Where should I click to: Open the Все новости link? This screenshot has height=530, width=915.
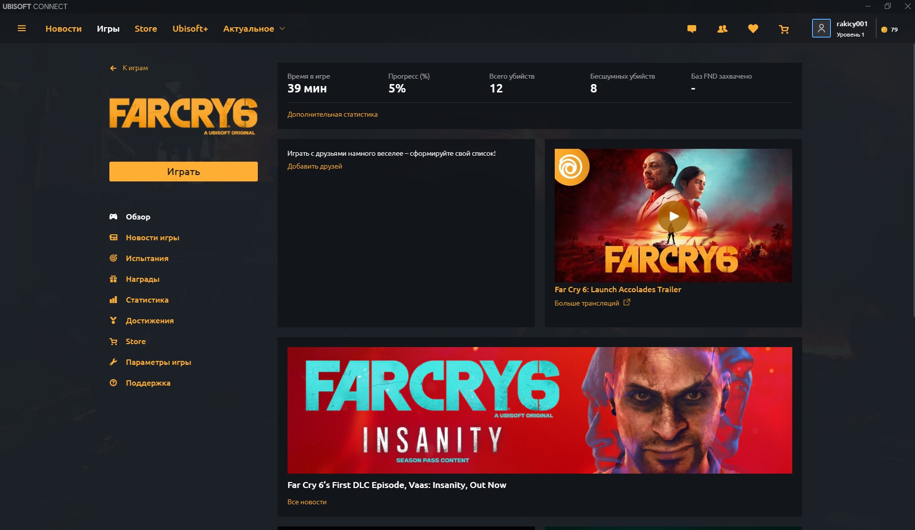click(307, 502)
